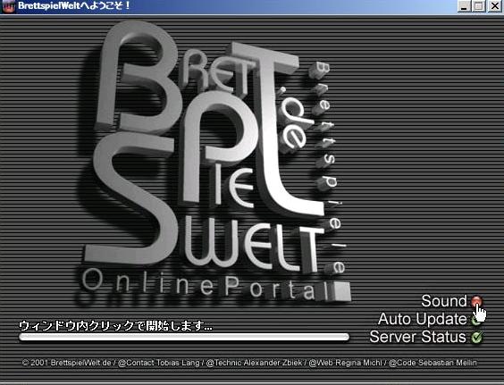The height and width of the screenshot is (385, 504).
Task: Click the BrettspielWeltへようこそ title text
Action: [x=74, y=5]
